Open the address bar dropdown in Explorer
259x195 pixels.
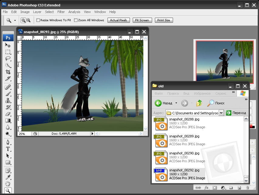point(221,113)
